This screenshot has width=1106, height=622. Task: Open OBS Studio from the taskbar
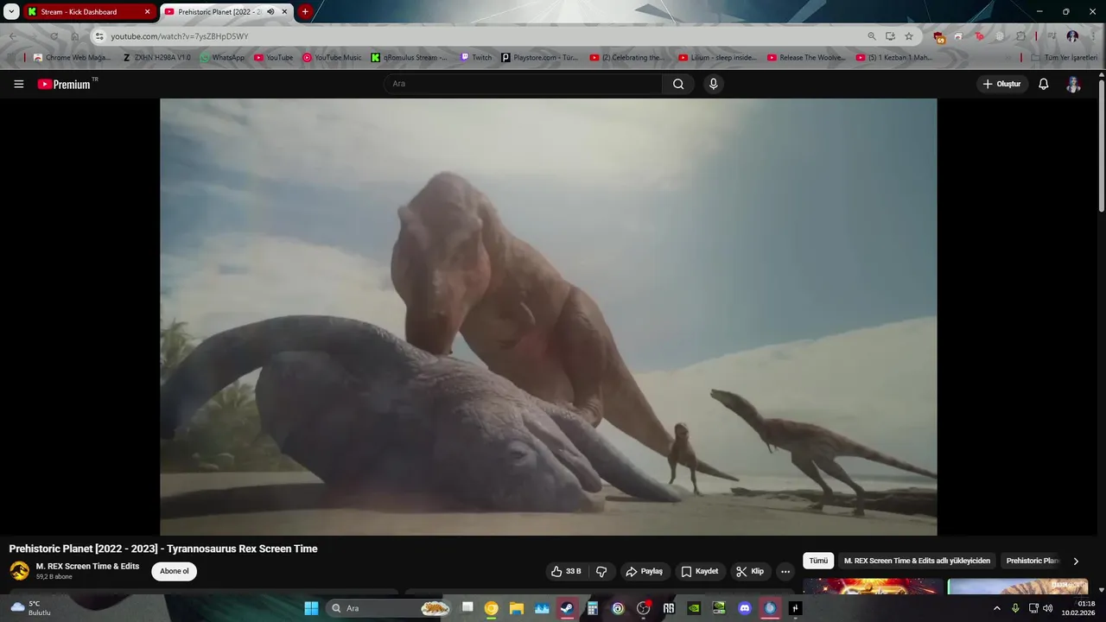click(x=643, y=608)
